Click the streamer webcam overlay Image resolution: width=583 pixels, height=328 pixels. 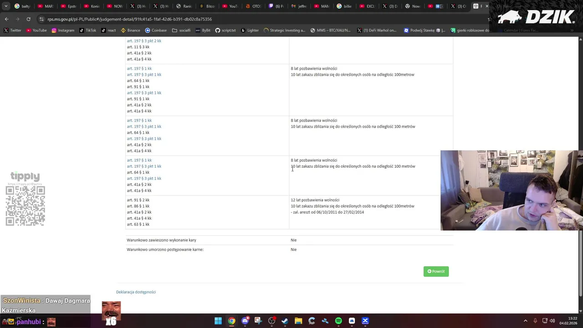511,190
